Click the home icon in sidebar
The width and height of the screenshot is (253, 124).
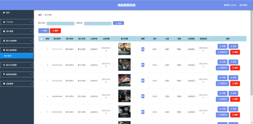[x=4, y=13]
